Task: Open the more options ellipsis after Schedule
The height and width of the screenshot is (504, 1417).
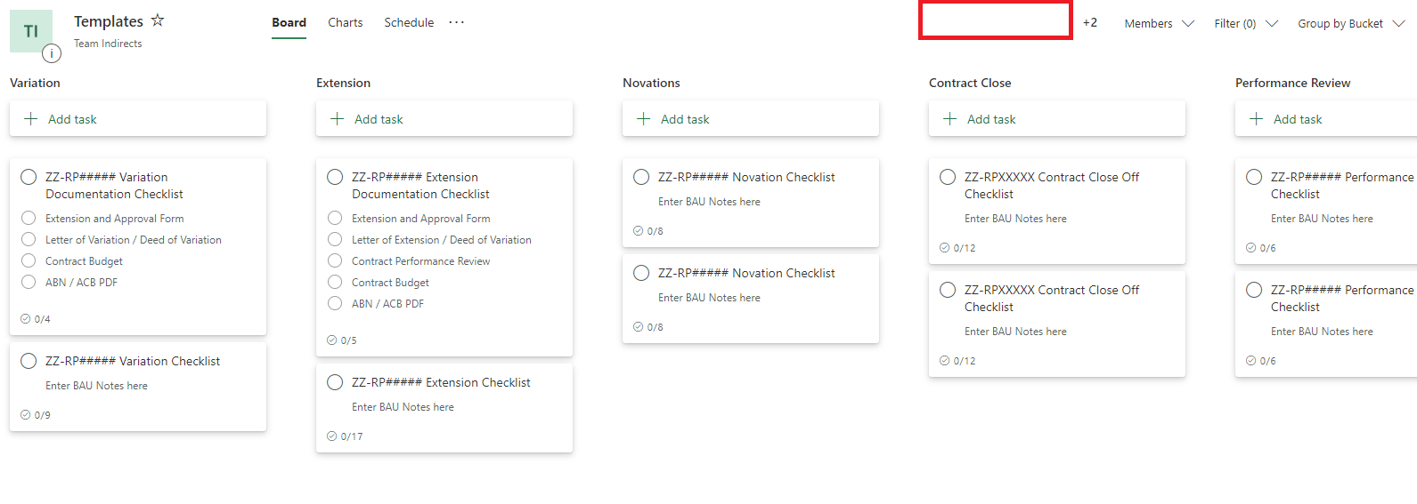Action: (457, 22)
